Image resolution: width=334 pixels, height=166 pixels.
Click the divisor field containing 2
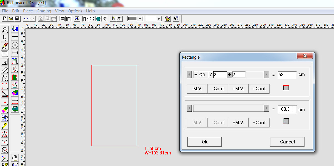(x=220, y=75)
